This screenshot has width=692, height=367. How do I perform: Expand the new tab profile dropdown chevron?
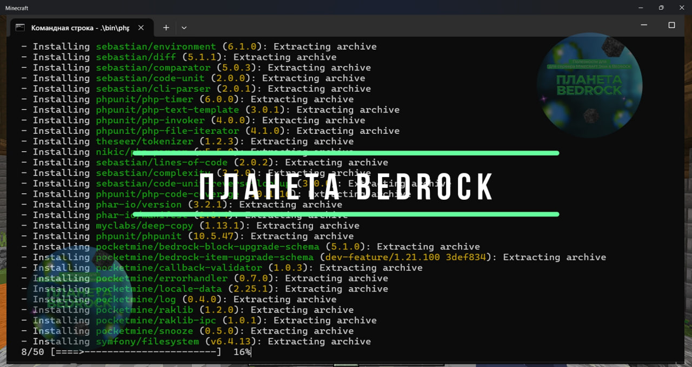pyautogui.click(x=184, y=28)
